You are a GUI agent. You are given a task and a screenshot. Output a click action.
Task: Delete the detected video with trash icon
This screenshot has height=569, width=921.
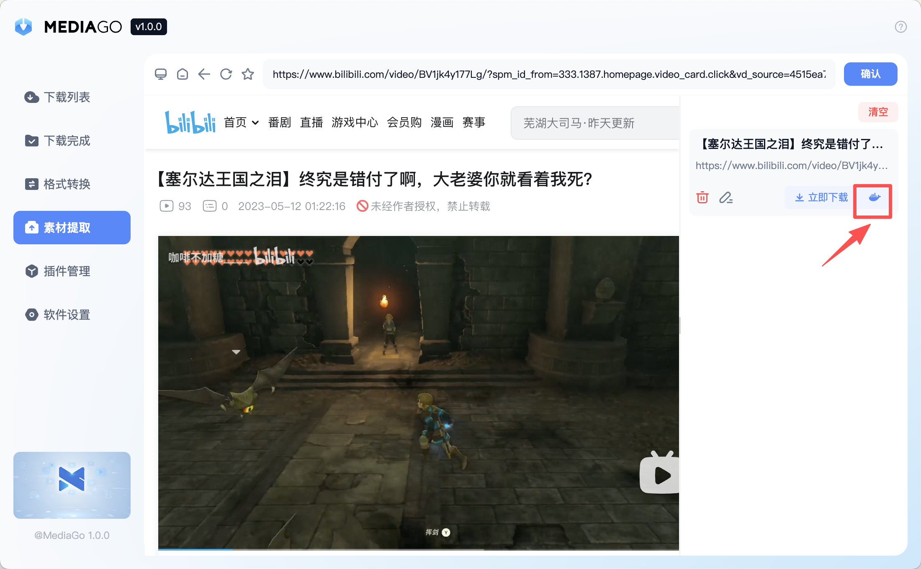click(702, 197)
